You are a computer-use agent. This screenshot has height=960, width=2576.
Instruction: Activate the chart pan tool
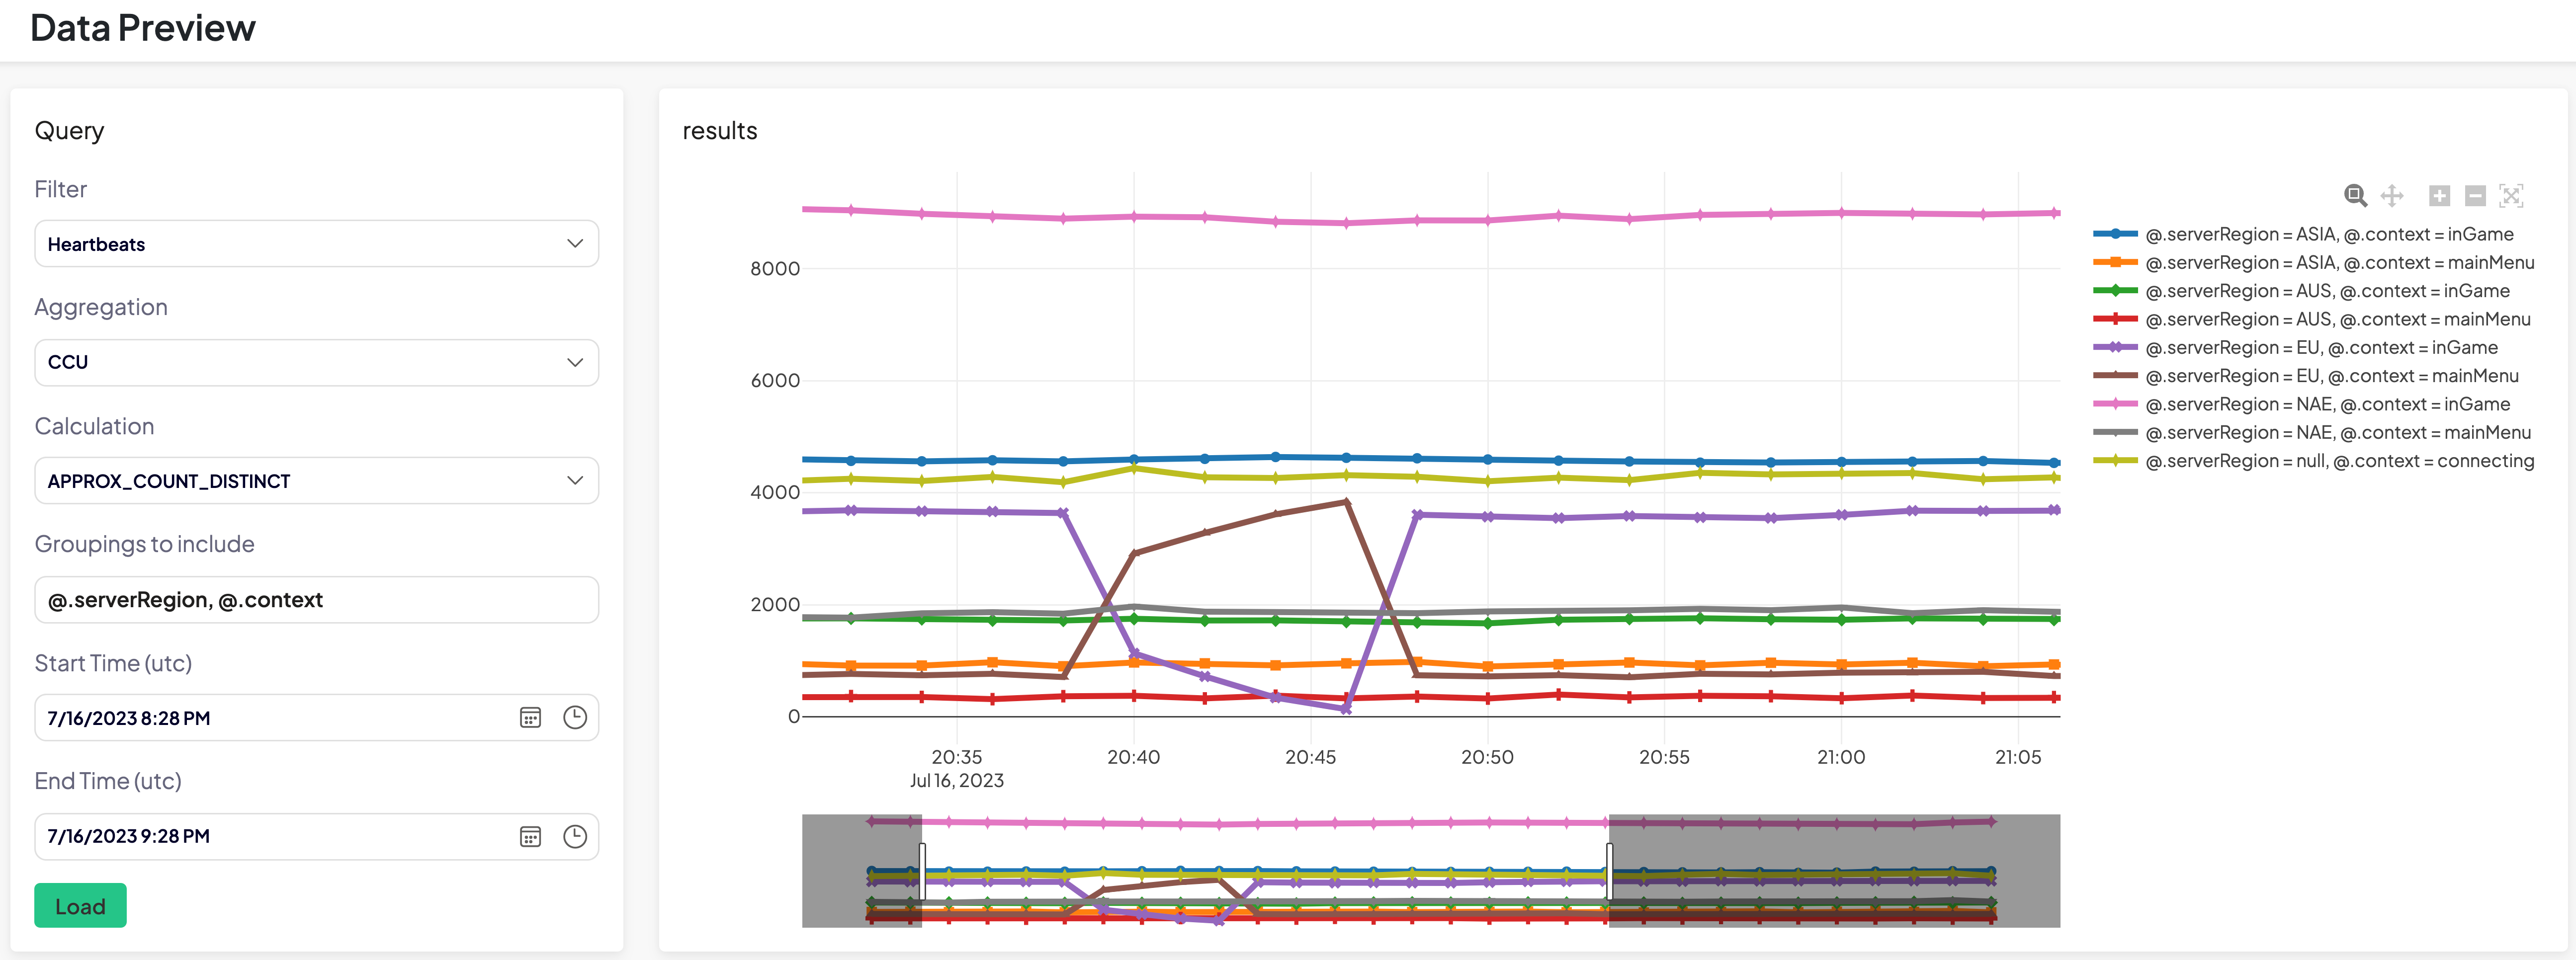(2391, 195)
